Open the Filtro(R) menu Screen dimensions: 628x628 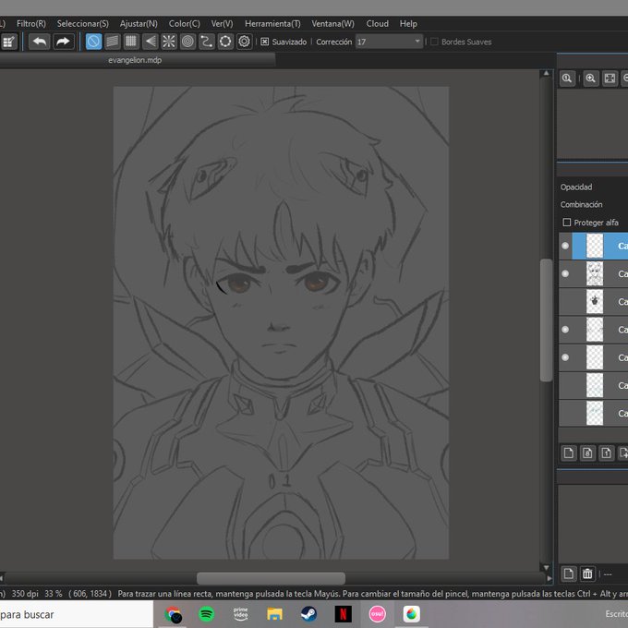pyautogui.click(x=31, y=24)
